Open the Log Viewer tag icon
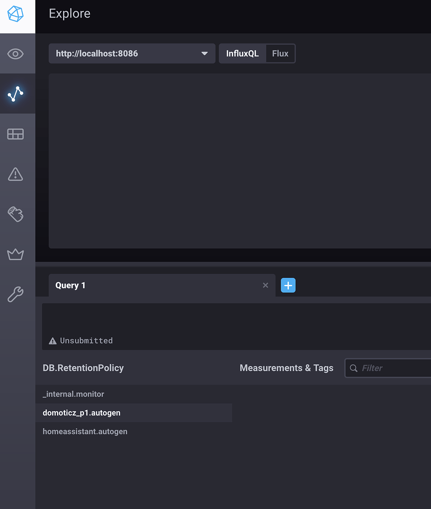Image resolution: width=431 pixels, height=509 pixels. coord(15,214)
